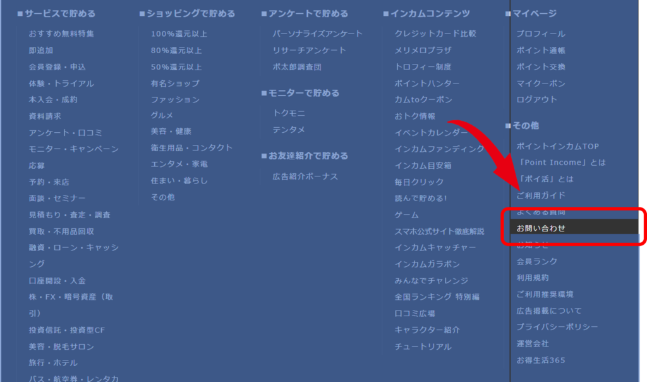This screenshot has height=382, width=647.
Task: Open おすすめ無料特集 link
Action: [x=61, y=34]
